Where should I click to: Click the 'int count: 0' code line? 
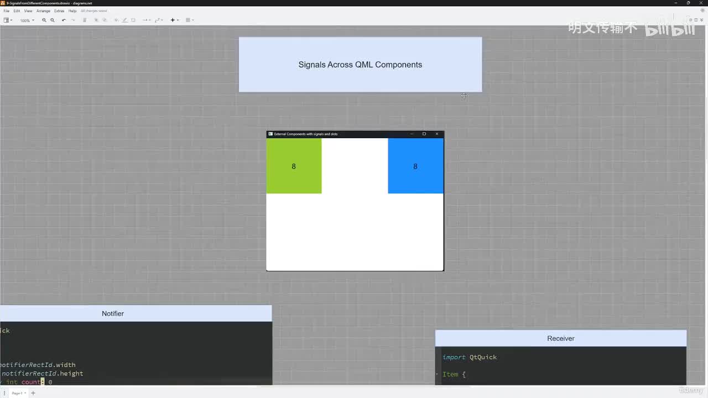point(29,382)
